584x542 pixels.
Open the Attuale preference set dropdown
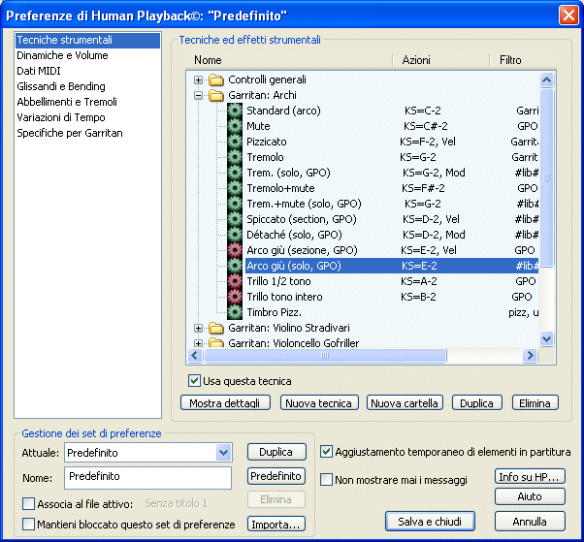pos(224,453)
